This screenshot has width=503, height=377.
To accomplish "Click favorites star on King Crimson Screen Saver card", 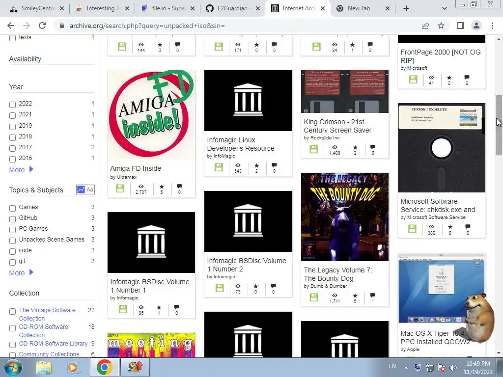I will [355, 147].
